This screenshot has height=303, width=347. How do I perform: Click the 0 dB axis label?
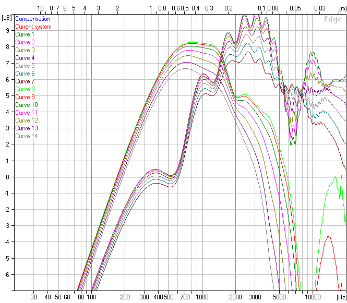point(7,177)
